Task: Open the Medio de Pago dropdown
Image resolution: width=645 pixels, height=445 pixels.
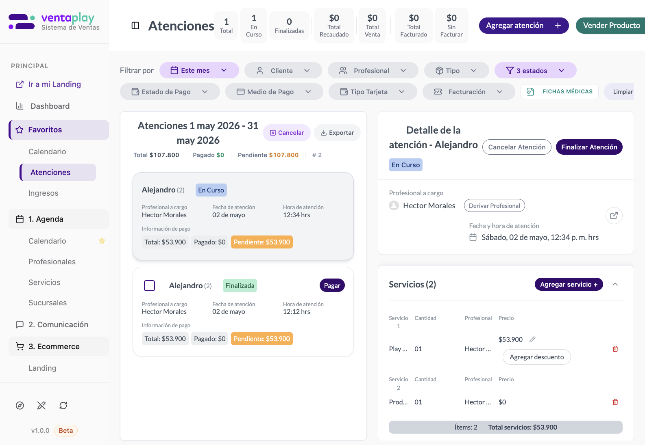Action: [274, 92]
